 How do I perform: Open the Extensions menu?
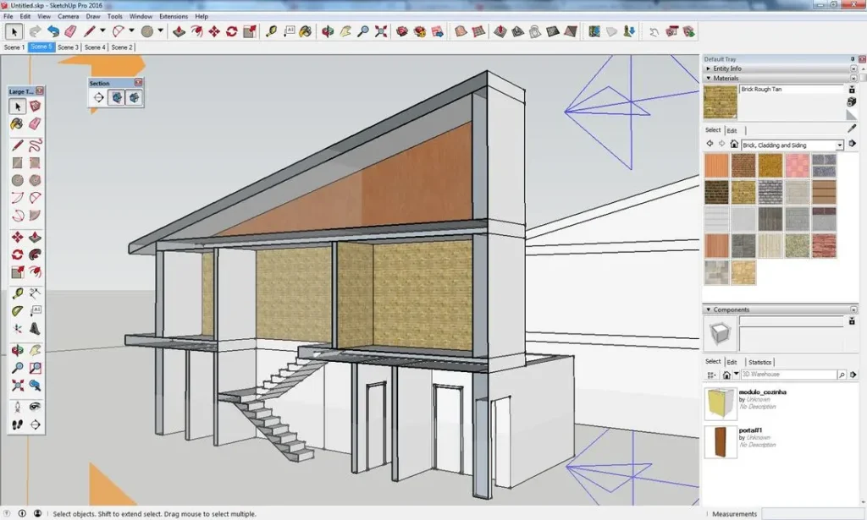[174, 16]
